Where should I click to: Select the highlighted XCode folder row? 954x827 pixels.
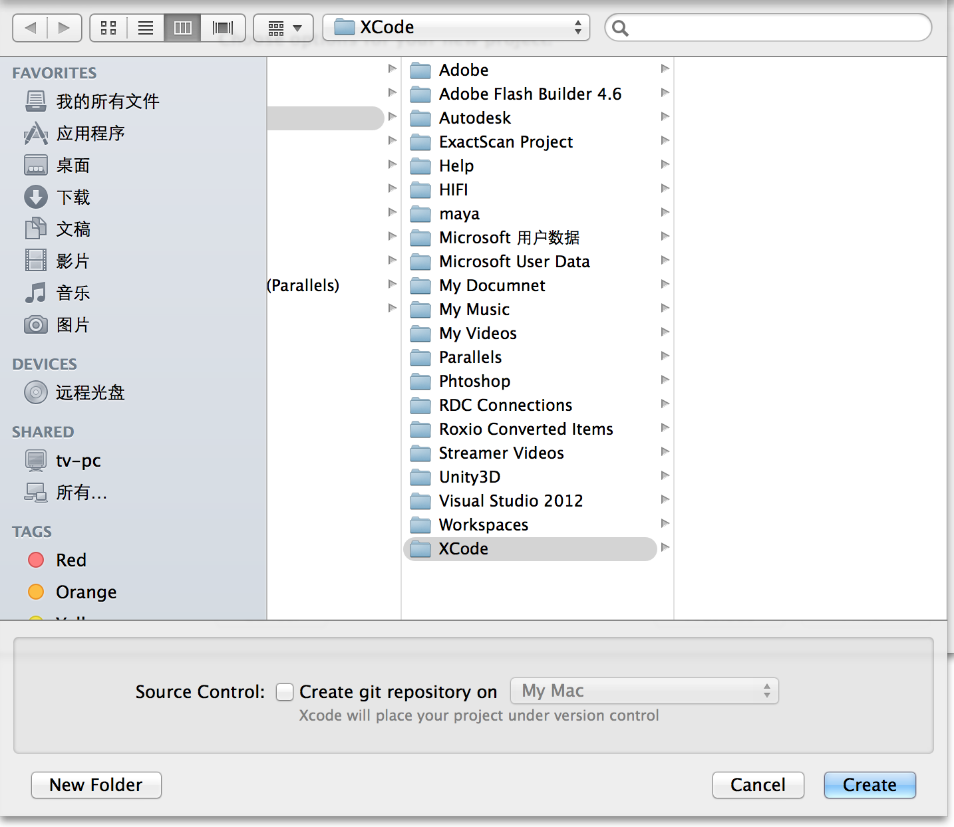click(x=530, y=548)
